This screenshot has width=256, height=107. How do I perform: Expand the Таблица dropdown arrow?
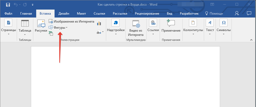tap(25, 35)
